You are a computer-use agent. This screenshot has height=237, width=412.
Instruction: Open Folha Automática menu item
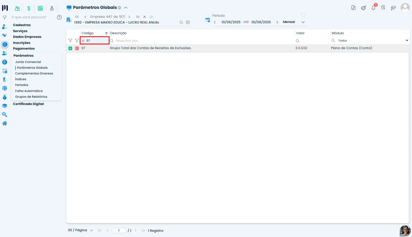point(29,91)
